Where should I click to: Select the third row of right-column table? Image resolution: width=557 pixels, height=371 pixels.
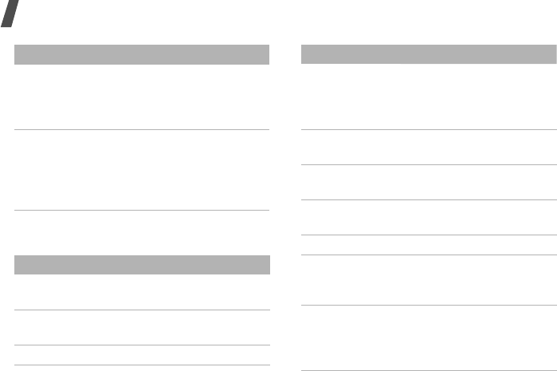[429, 182]
